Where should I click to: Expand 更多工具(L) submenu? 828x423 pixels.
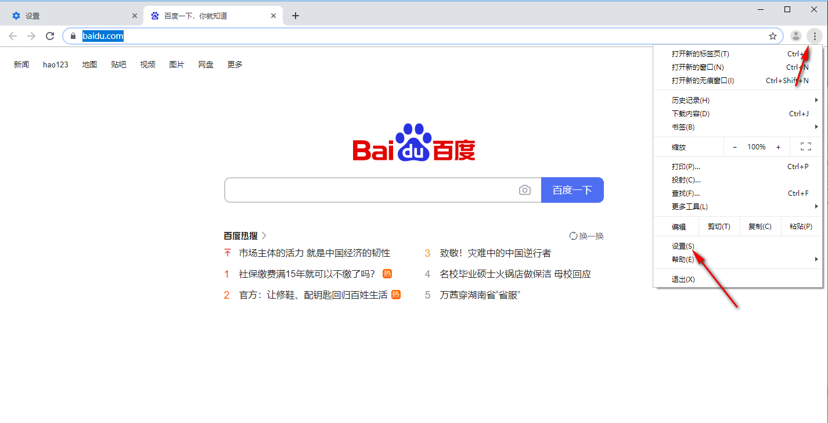738,207
